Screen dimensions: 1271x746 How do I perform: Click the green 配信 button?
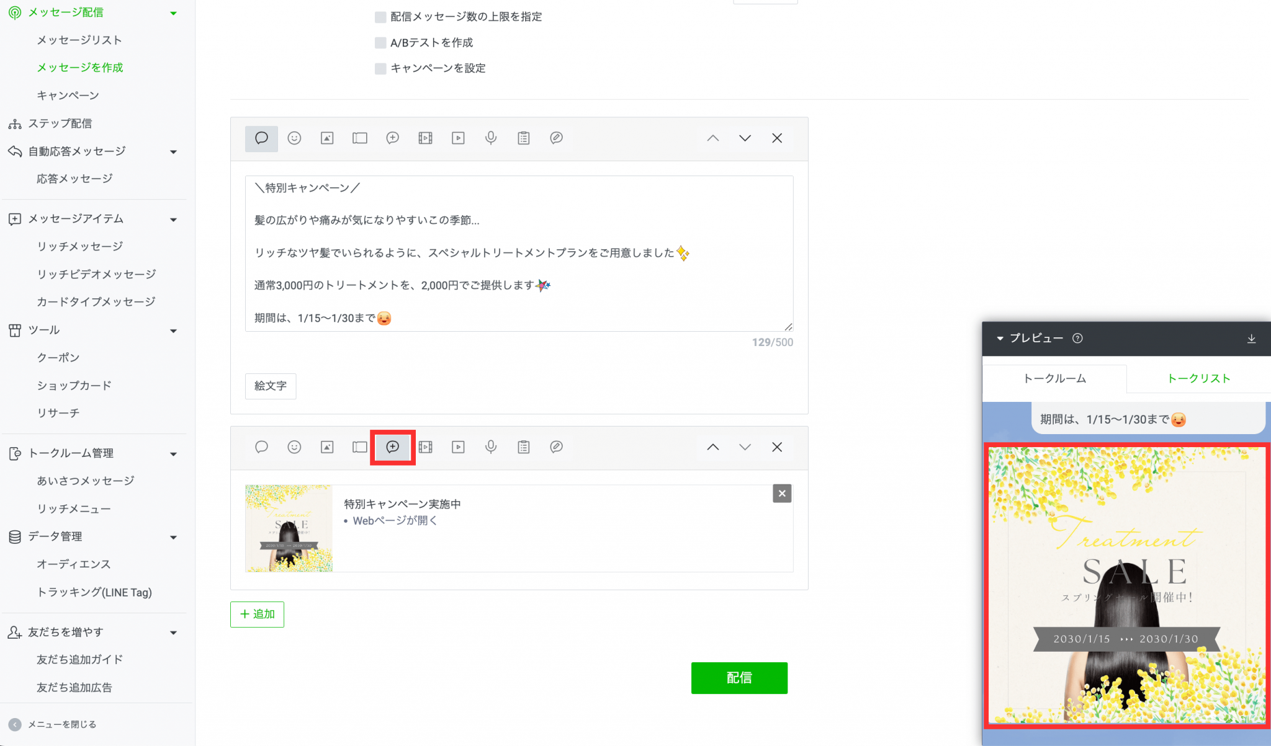click(739, 678)
